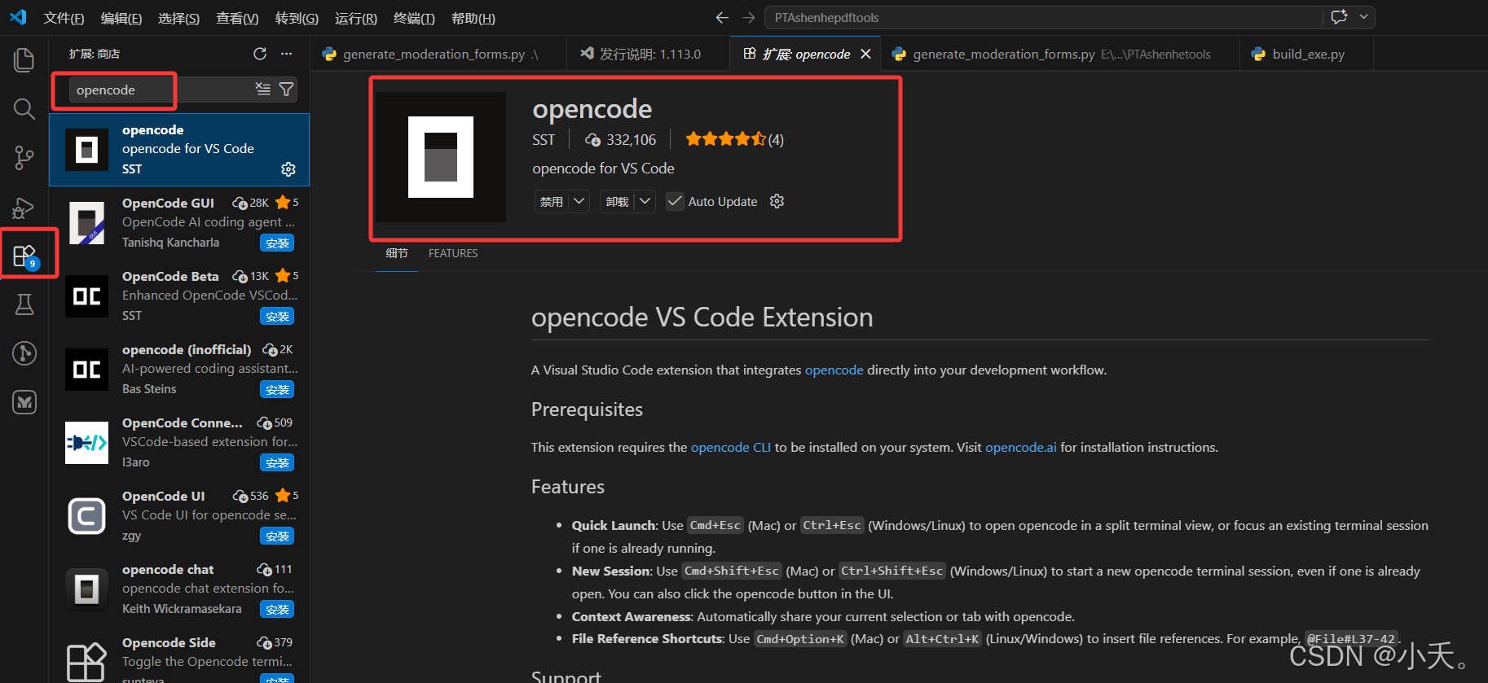Select the 细节 details tab
1488x683 pixels.
pyautogui.click(x=397, y=253)
